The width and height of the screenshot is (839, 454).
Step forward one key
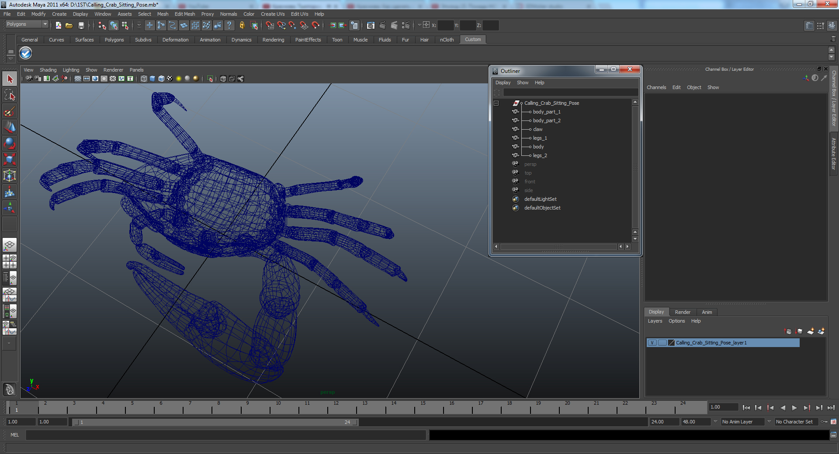pyautogui.click(x=807, y=408)
